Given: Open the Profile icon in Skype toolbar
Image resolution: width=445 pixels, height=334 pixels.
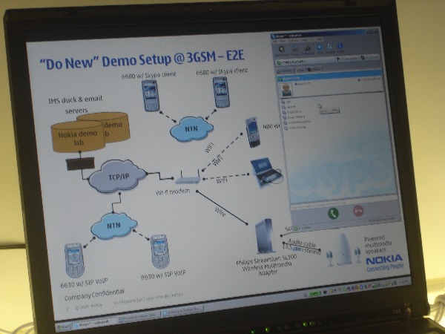Looking at the screenshot, I should point(340,46).
